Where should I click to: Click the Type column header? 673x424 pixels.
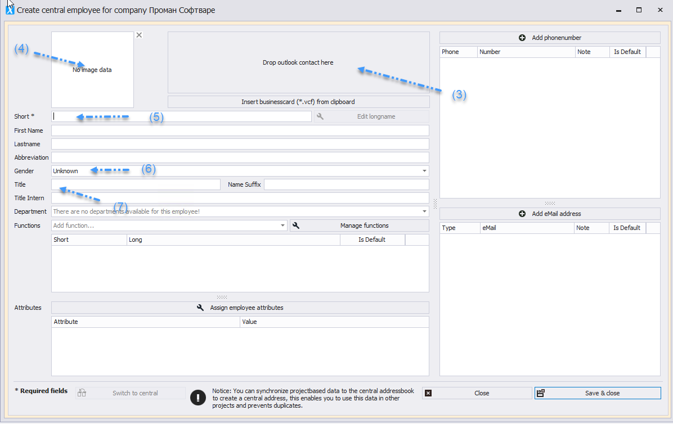click(460, 228)
